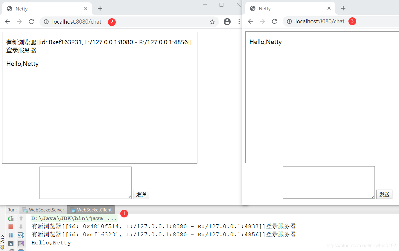This screenshot has height=251, width=399.
Task: Close the Netty tab in right window
Action: (x=329, y=8)
